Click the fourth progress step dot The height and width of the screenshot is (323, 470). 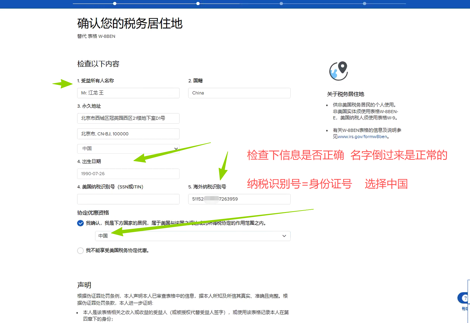[365, 4]
